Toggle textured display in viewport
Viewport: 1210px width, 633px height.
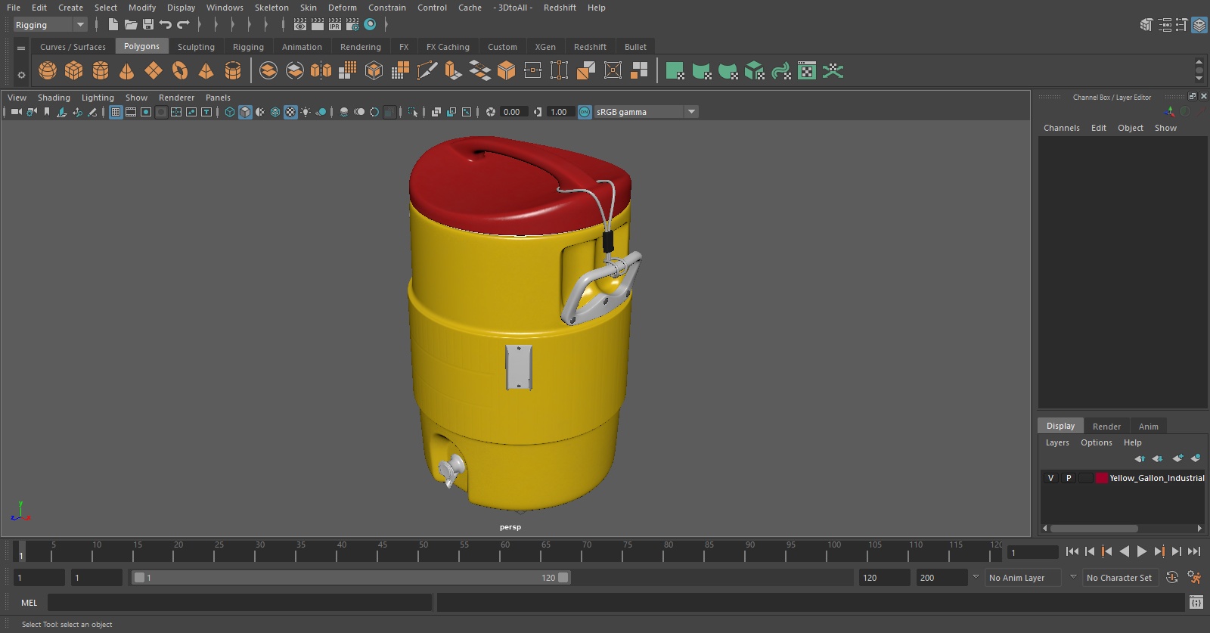290,112
